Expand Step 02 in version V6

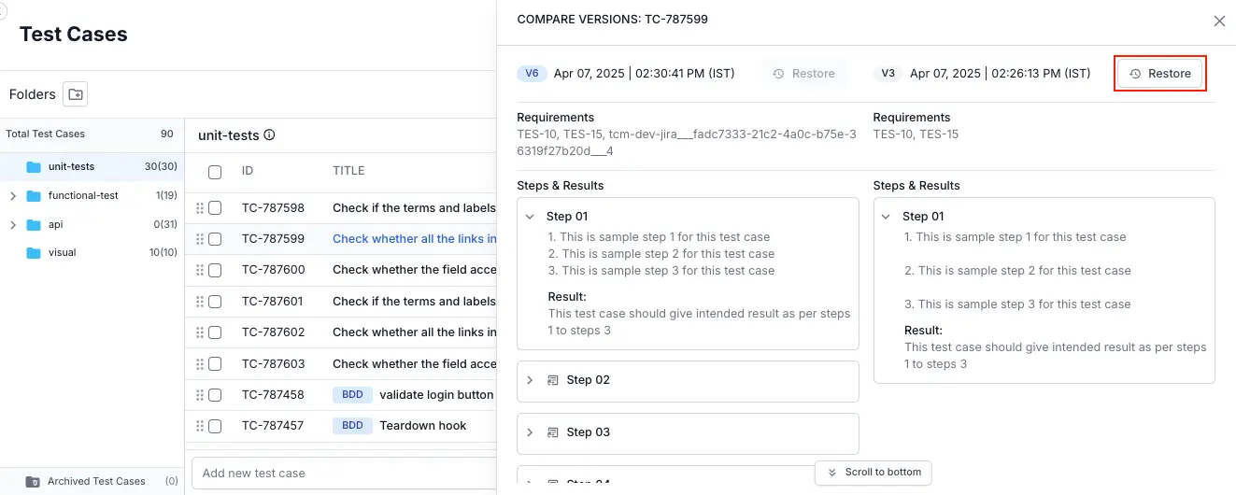click(x=530, y=380)
